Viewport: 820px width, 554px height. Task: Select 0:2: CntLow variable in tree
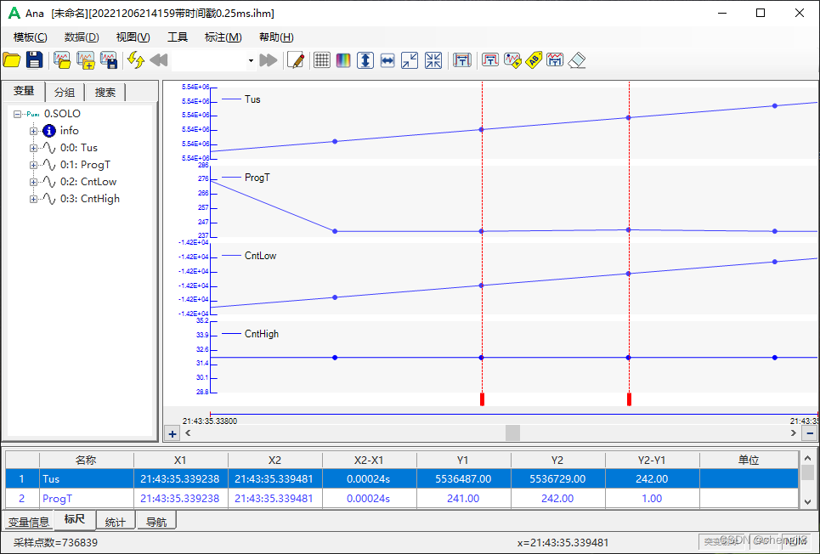click(88, 182)
